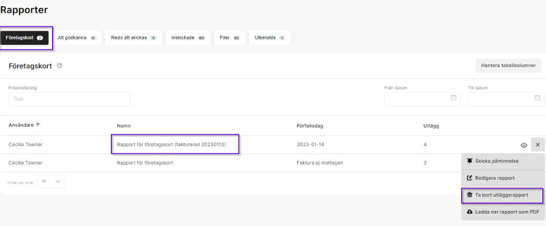
Task: Open the Från datum calendar icon
Action: click(453, 98)
